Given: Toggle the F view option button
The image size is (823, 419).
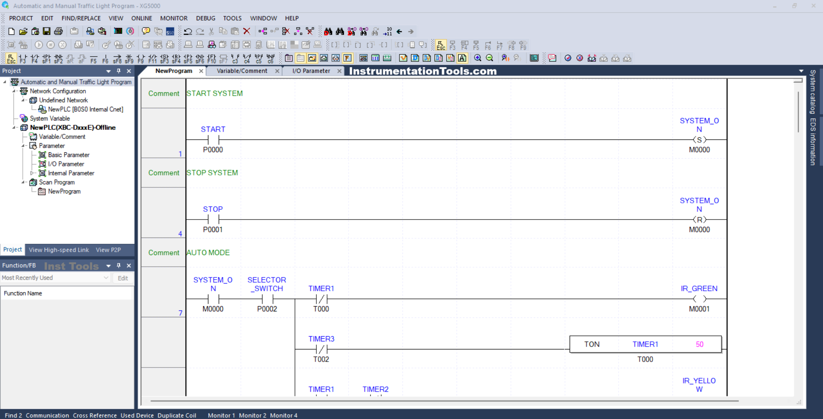Looking at the screenshot, I should point(348,58).
